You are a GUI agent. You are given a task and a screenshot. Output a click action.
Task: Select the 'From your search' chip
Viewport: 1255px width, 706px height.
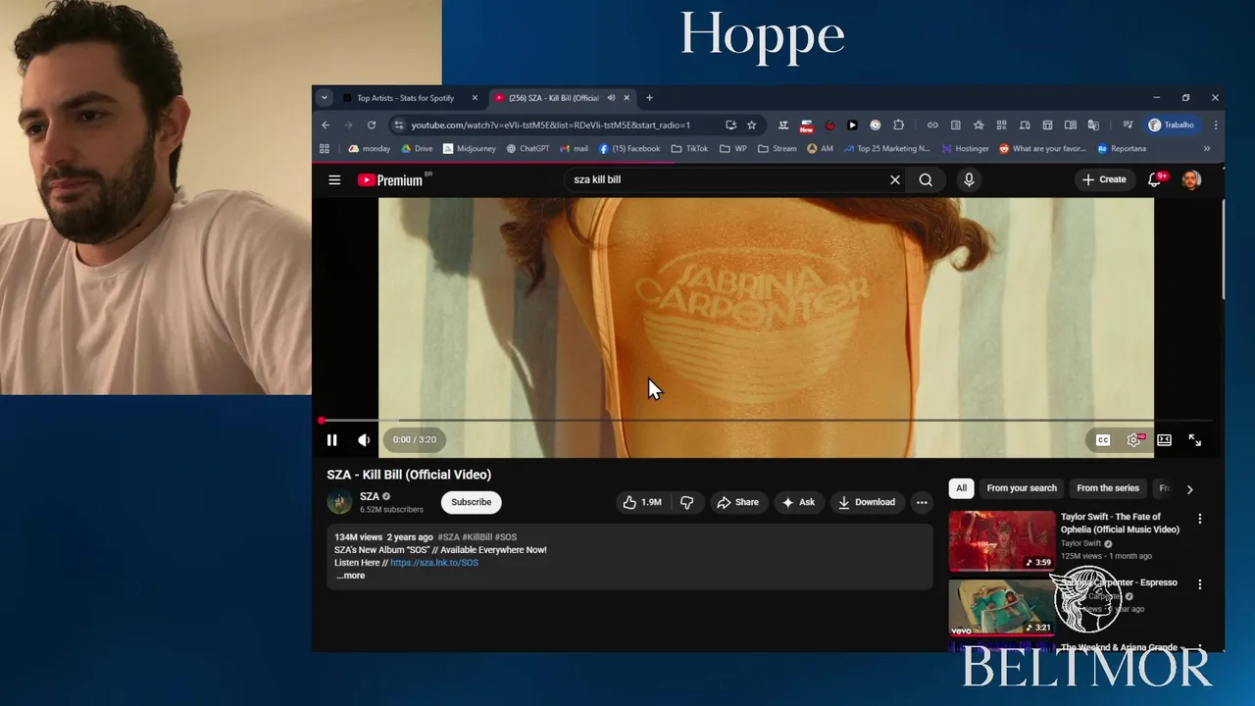click(x=1022, y=488)
